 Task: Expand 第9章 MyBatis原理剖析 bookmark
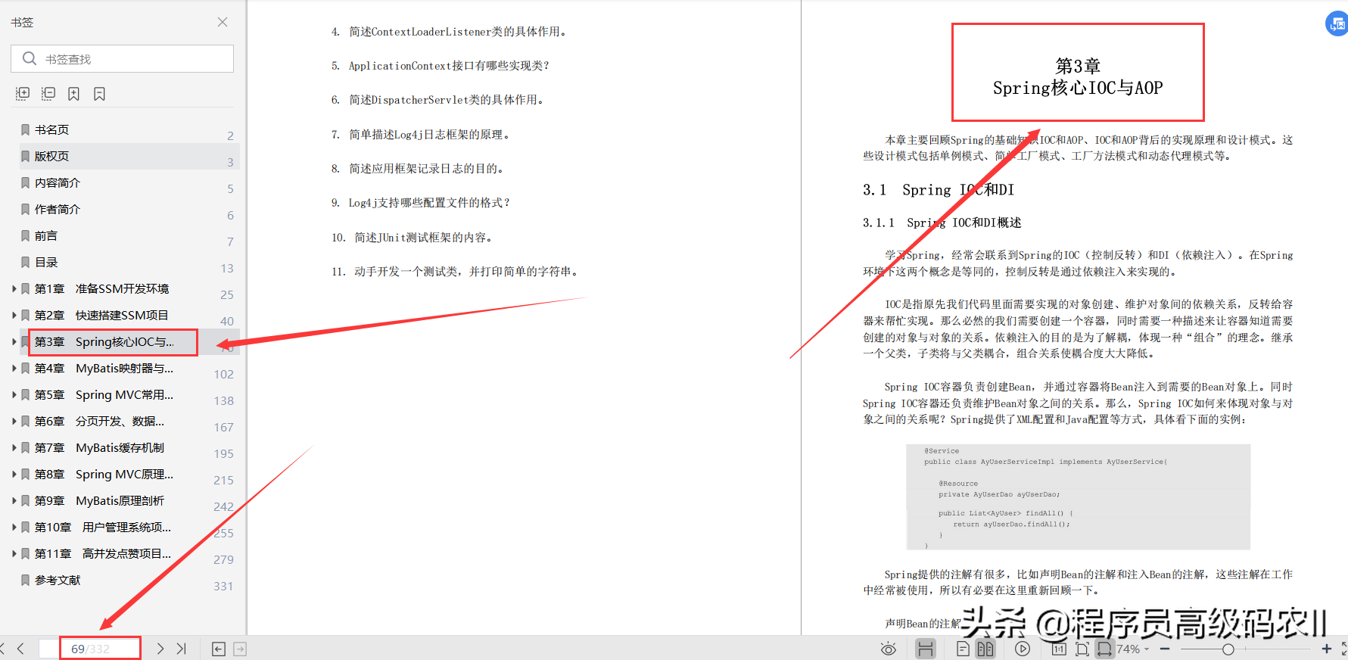tap(14, 500)
